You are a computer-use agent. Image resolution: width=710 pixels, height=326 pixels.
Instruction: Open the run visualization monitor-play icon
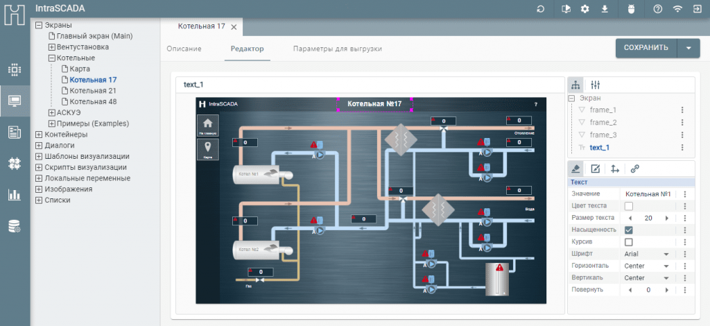[x=566, y=9]
